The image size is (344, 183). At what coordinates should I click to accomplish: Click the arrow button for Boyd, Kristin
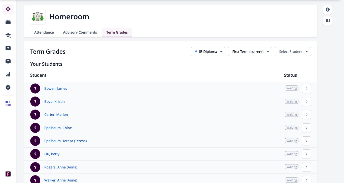306,102
